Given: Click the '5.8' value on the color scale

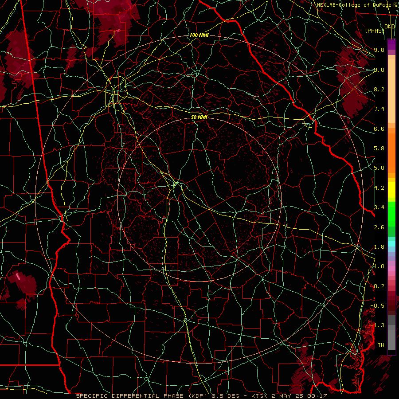Looking at the screenshot, I should tap(379, 149).
